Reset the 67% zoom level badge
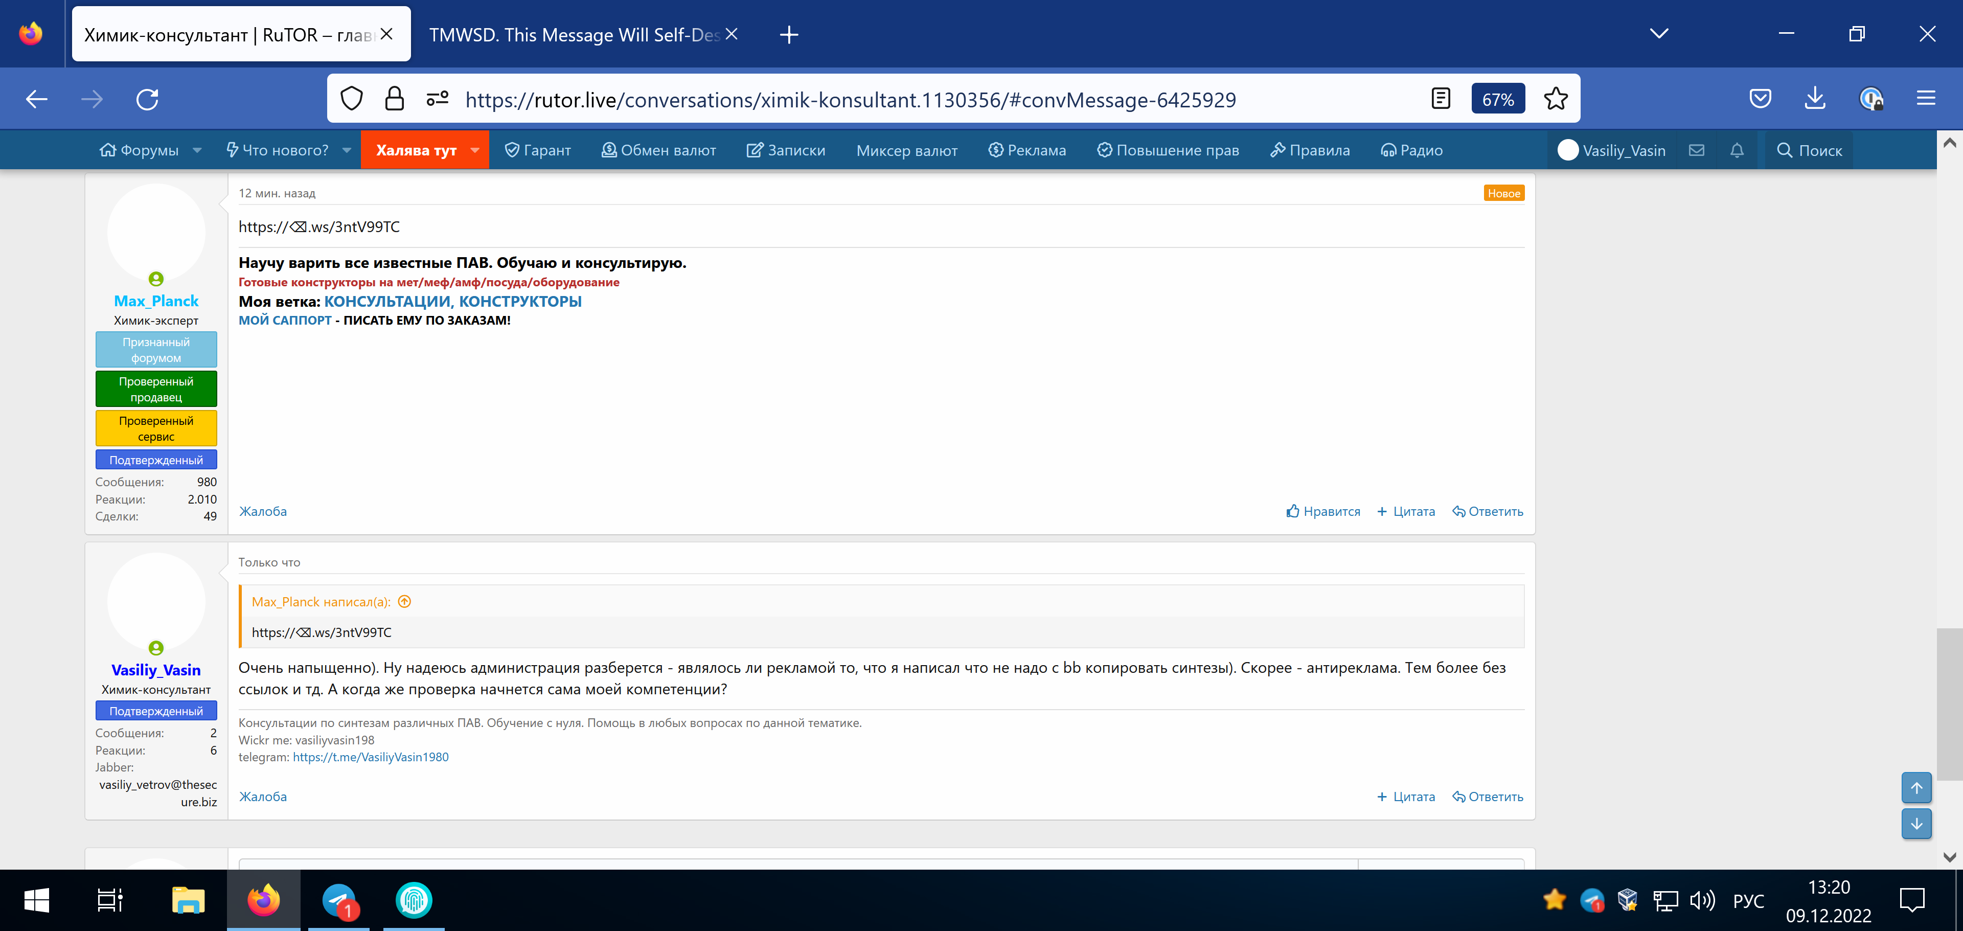Image resolution: width=1963 pixels, height=931 pixels. pyautogui.click(x=1497, y=99)
